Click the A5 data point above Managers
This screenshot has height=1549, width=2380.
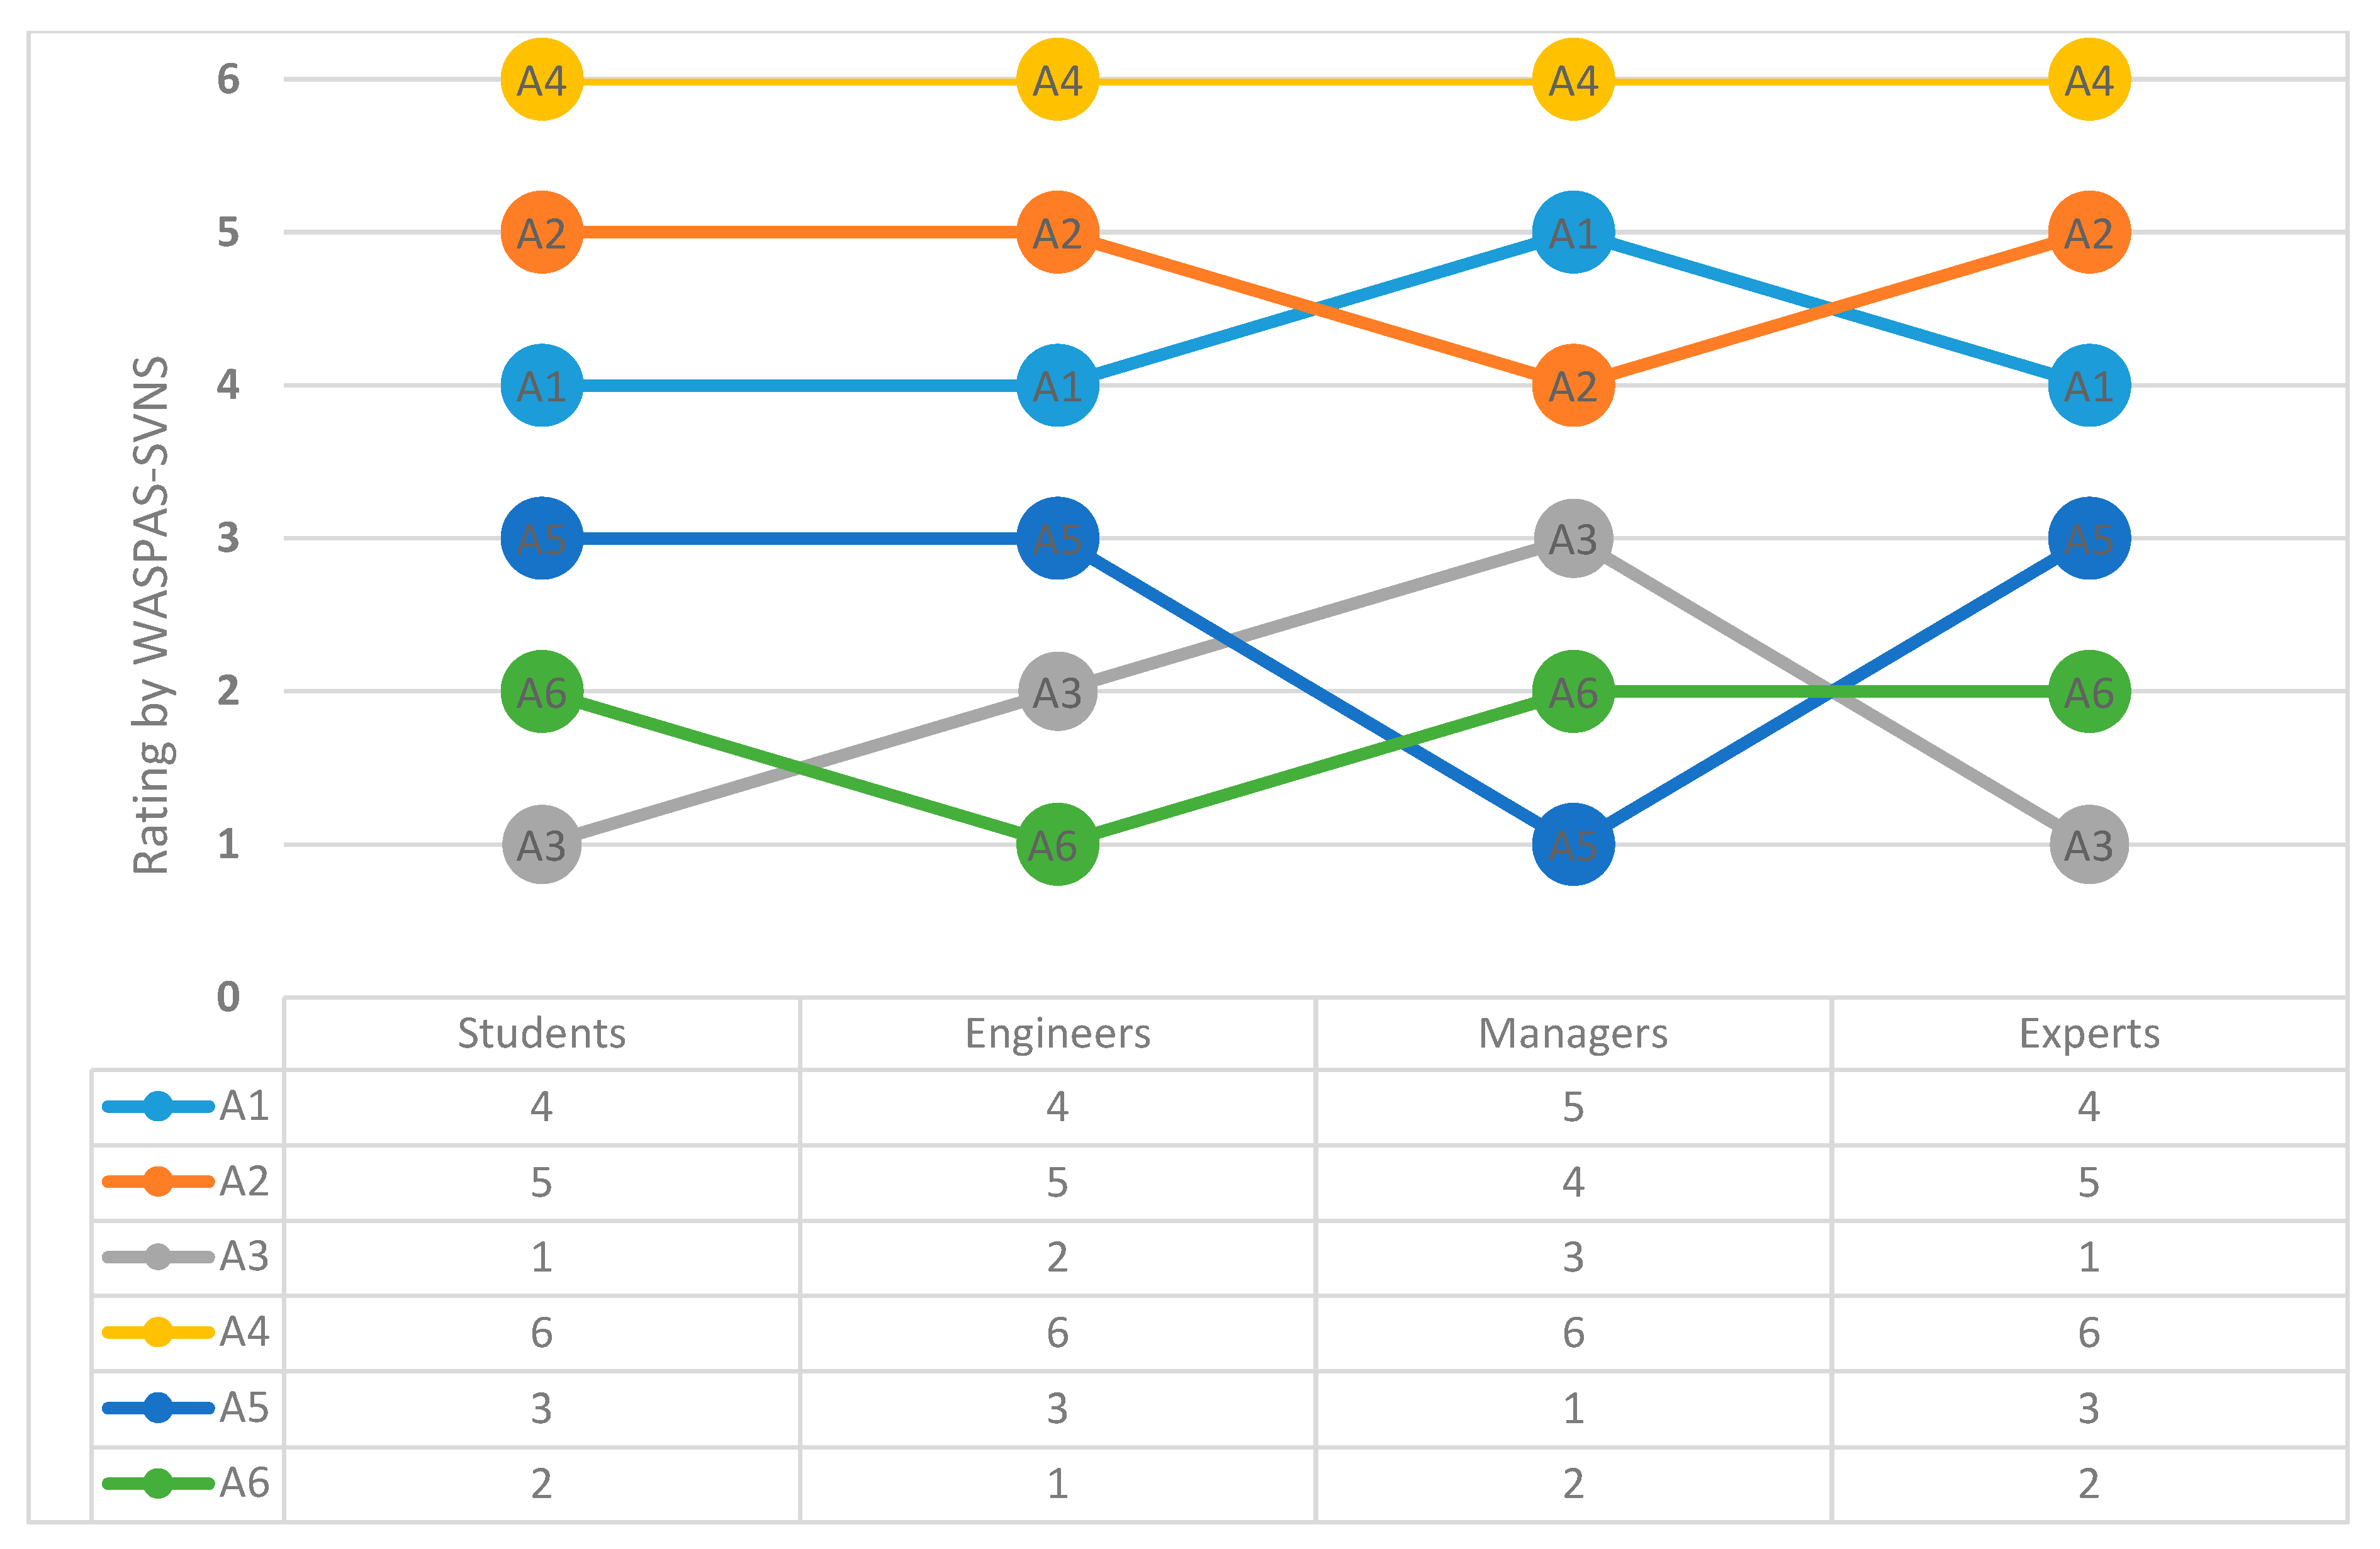coord(1573,845)
